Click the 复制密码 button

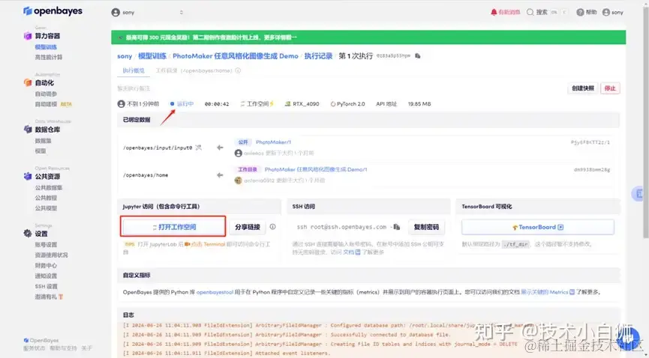(x=426, y=227)
